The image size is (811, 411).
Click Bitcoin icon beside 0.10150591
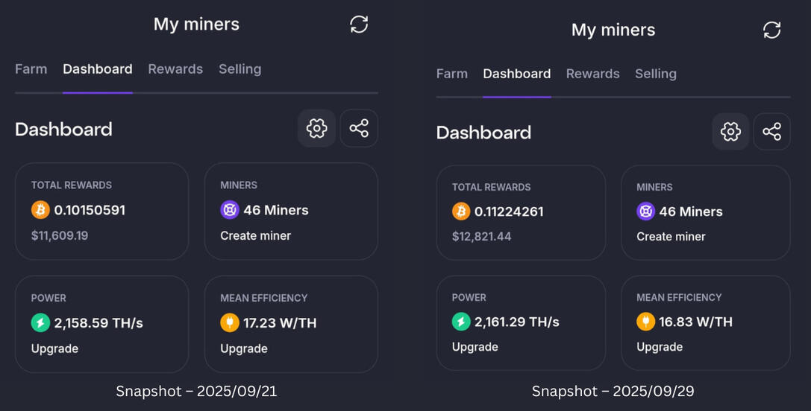[x=40, y=210]
